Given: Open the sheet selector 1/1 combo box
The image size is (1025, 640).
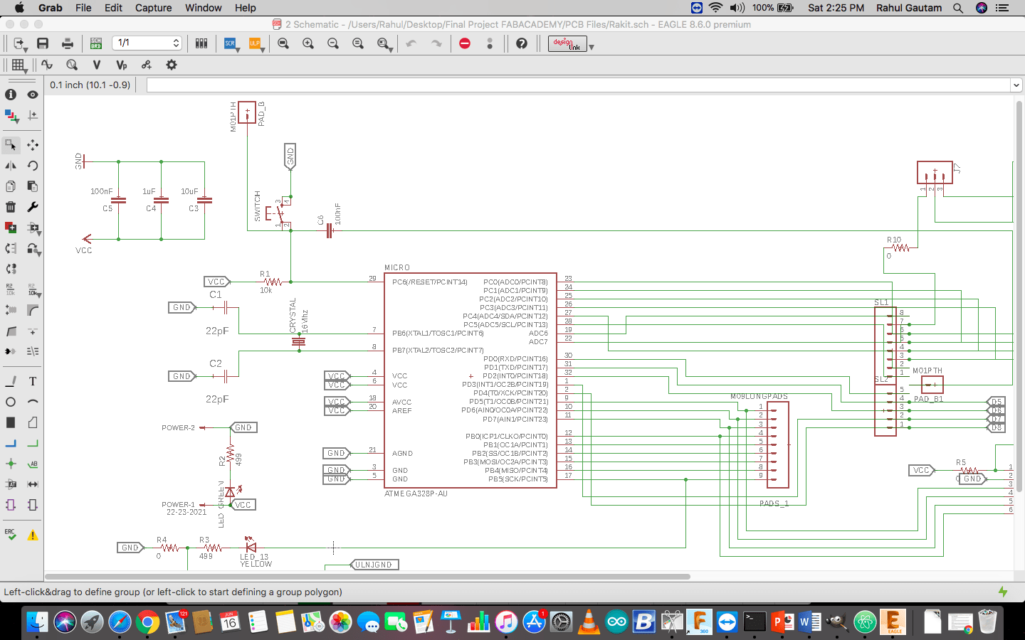Looking at the screenshot, I should [x=147, y=43].
